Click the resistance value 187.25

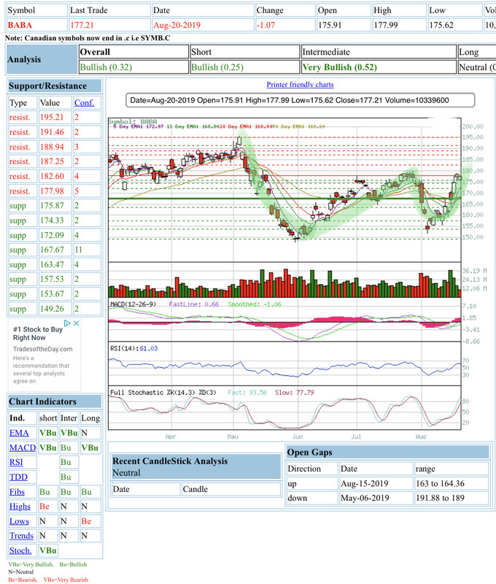(55, 161)
